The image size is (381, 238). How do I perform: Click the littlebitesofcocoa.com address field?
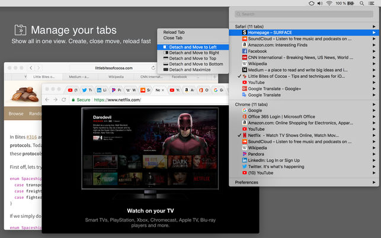click(114, 68)
